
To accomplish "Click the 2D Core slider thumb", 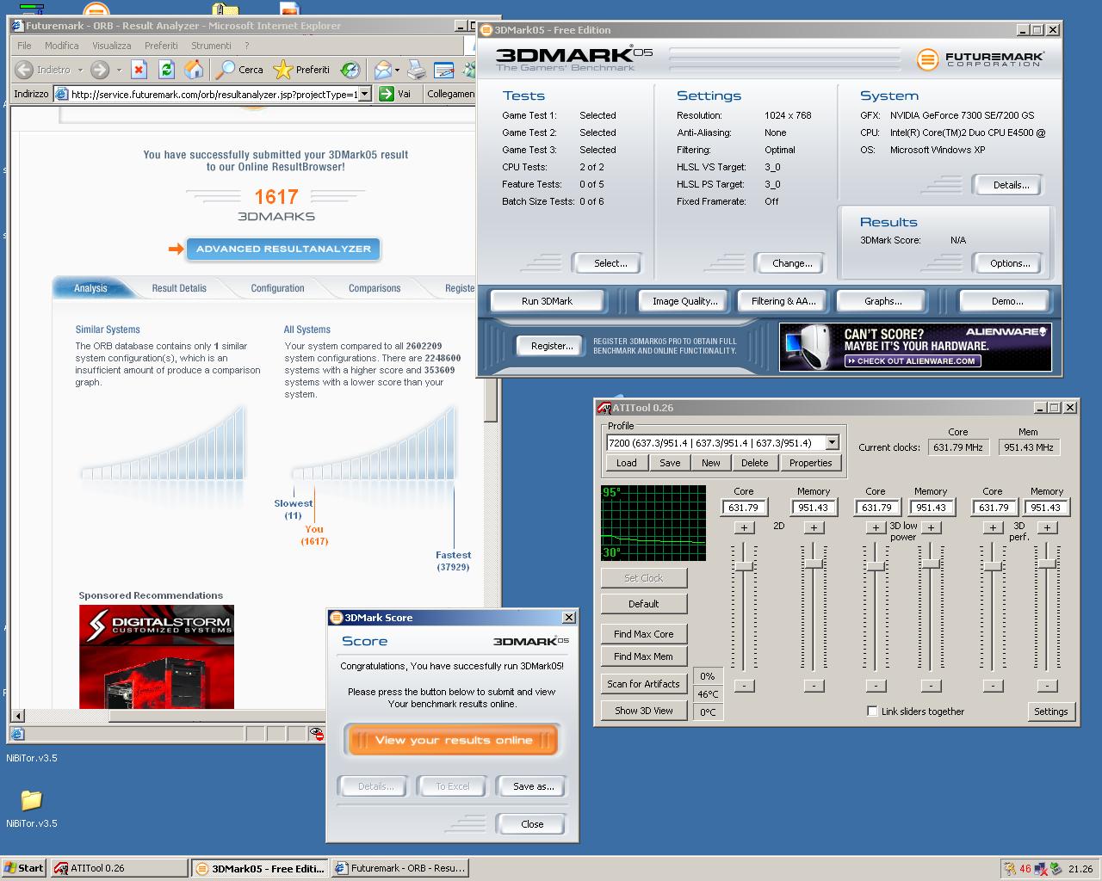I will coord(744,565).
